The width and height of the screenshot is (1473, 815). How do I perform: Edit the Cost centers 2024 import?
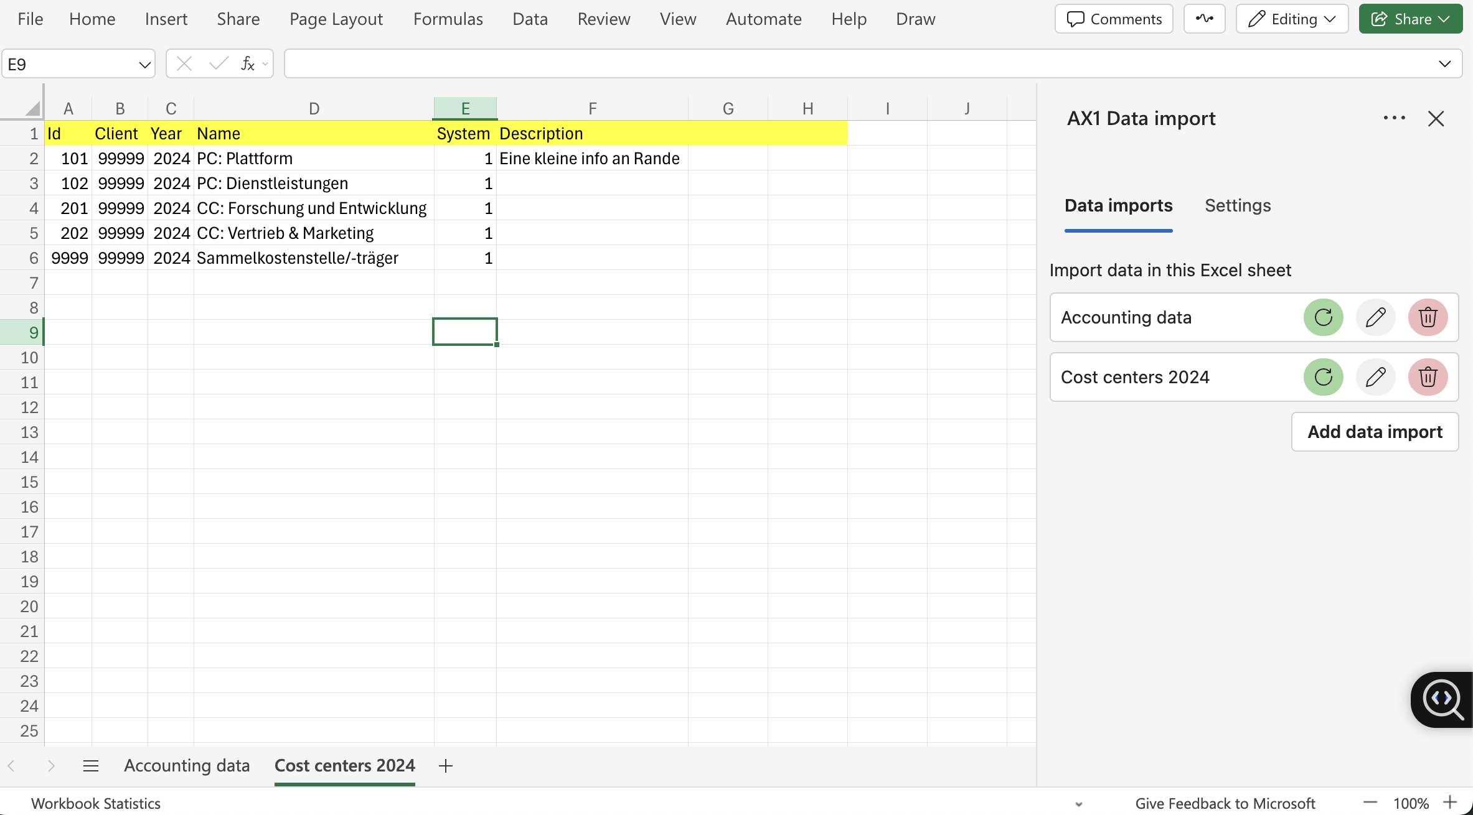(x=1375, y=377)
